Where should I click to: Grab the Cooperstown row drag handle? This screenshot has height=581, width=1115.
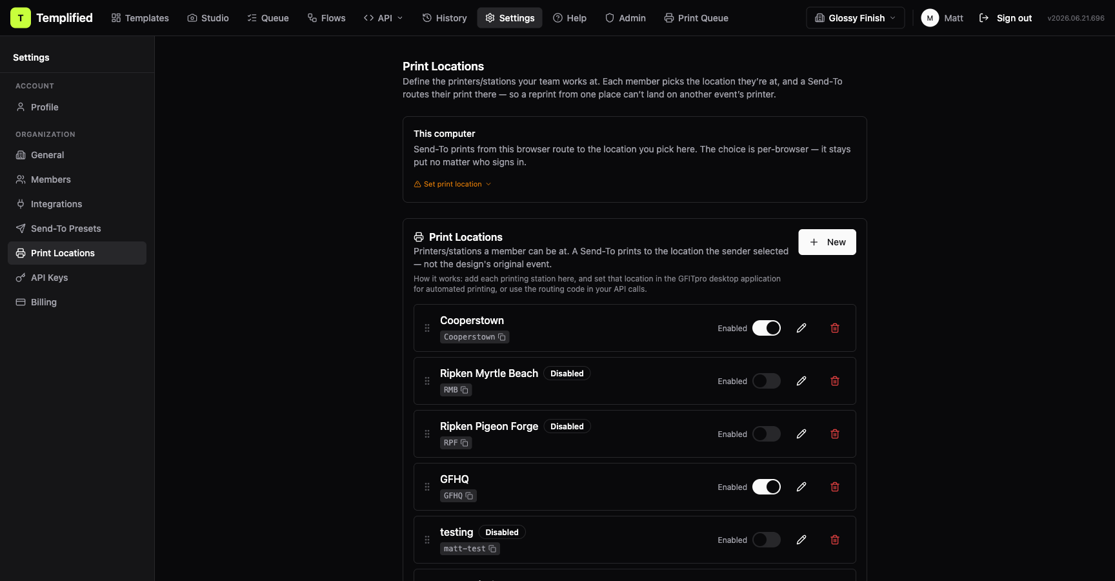point(427,328)
